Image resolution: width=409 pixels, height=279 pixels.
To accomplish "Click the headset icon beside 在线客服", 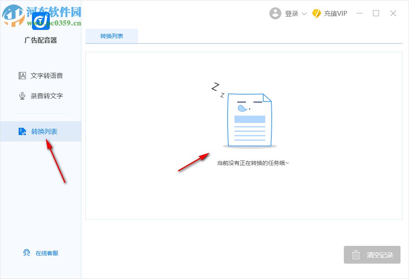I will coord(26,253).
